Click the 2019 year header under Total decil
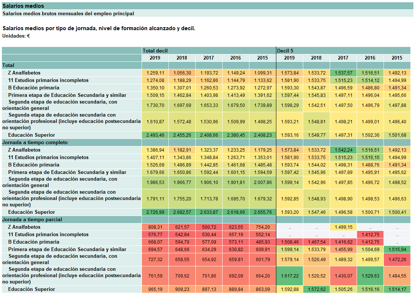416x295 pixels. [155, 58]
